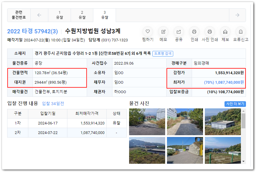Open the photo of the paved uphill driveway
The height and width of the screenshot is (173, 257).
coord(185,121)
